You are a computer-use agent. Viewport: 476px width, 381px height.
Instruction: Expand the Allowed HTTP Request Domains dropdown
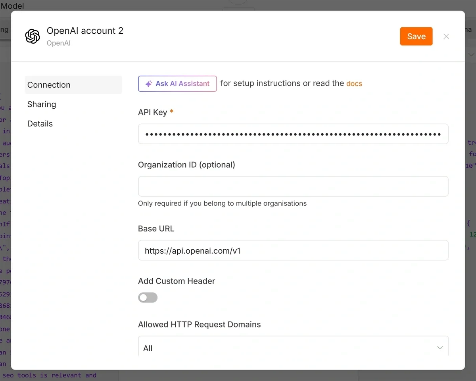293,346
